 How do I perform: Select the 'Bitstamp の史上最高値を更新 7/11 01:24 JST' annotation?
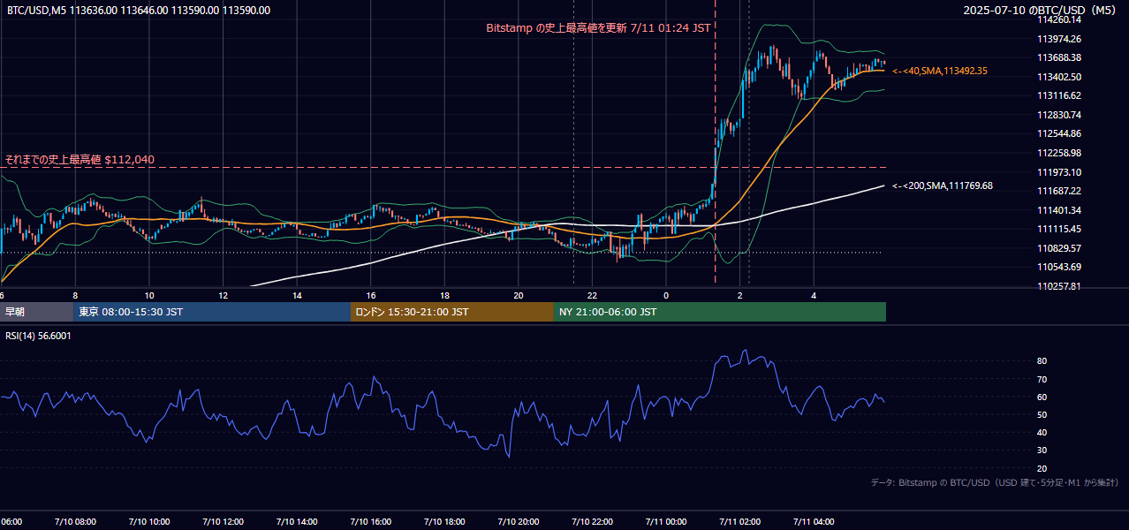tap(598, 28)
